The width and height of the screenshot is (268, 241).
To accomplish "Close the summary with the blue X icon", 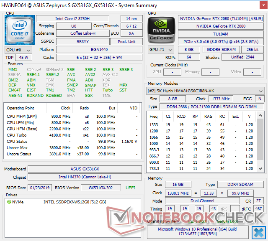I will [x=259, y=231].
